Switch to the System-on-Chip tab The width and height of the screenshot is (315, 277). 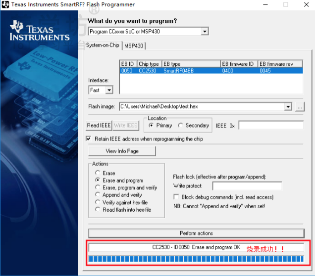(x=103, y=45)
